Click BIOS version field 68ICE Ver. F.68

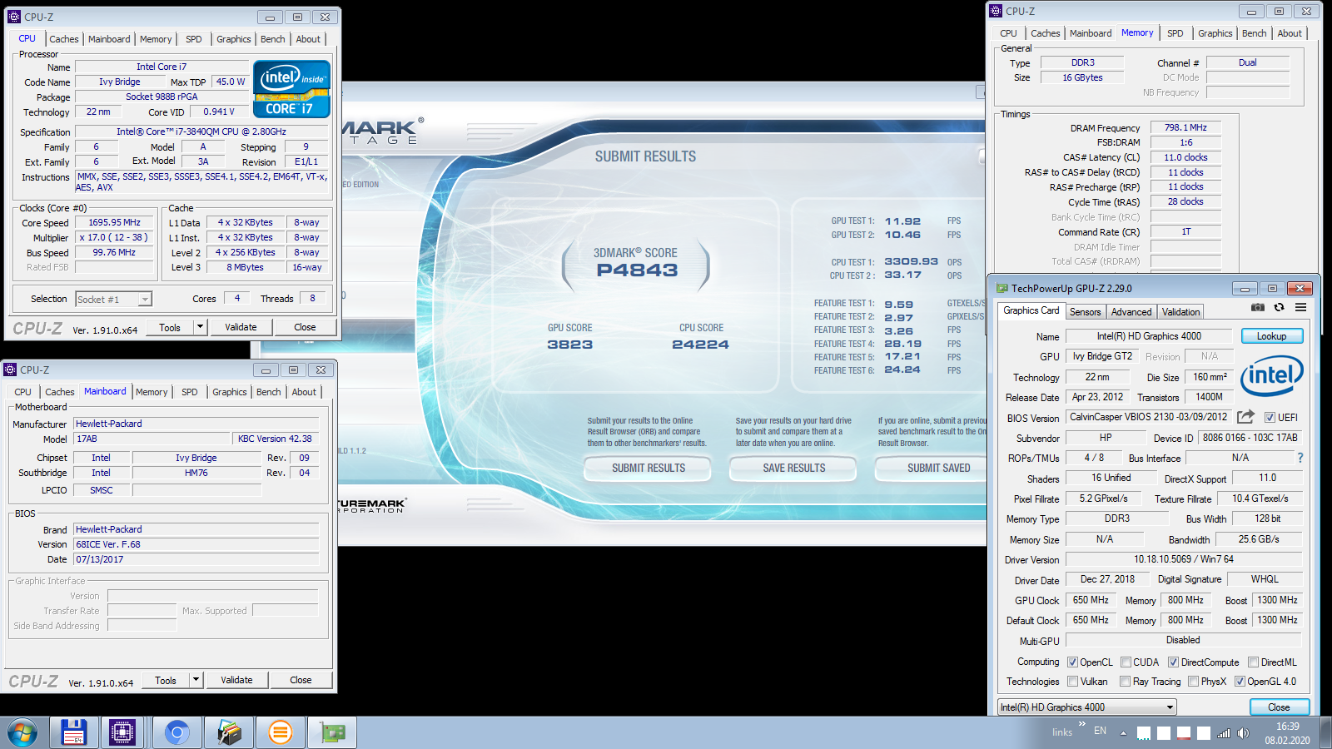(x=196, y=544)
